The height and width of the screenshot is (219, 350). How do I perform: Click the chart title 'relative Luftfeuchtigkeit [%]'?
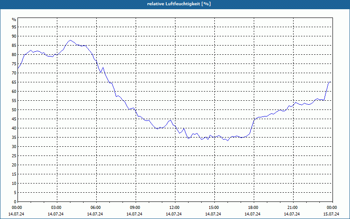pos(179,4)
